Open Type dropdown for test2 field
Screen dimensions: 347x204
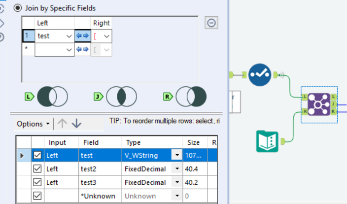pos(177,169)
